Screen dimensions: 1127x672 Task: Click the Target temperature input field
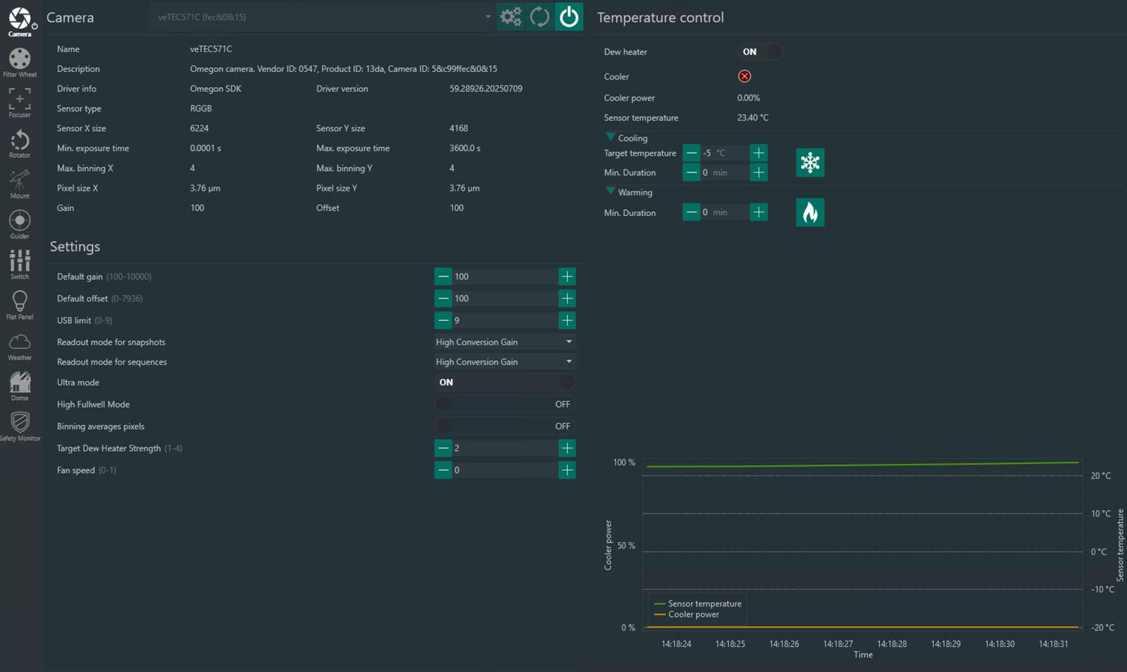725,153
